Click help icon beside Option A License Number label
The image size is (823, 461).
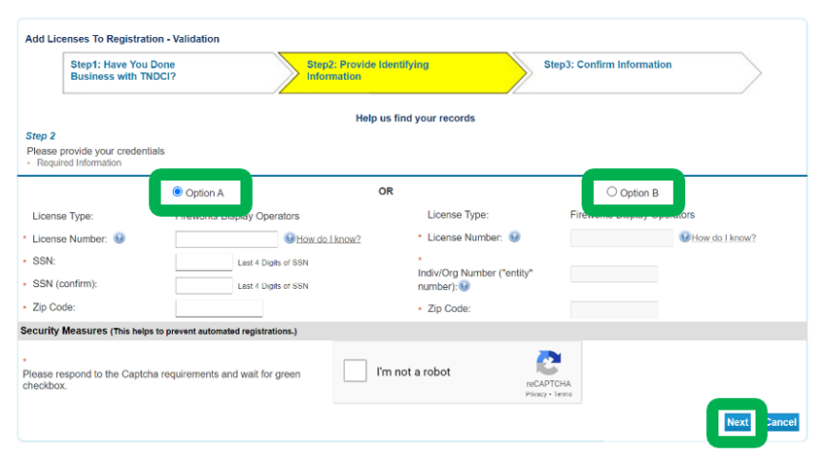point(120,239)
